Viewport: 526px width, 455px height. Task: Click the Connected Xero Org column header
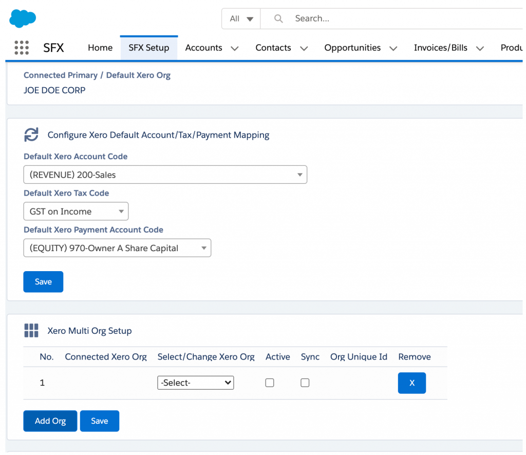coord(106,357)
